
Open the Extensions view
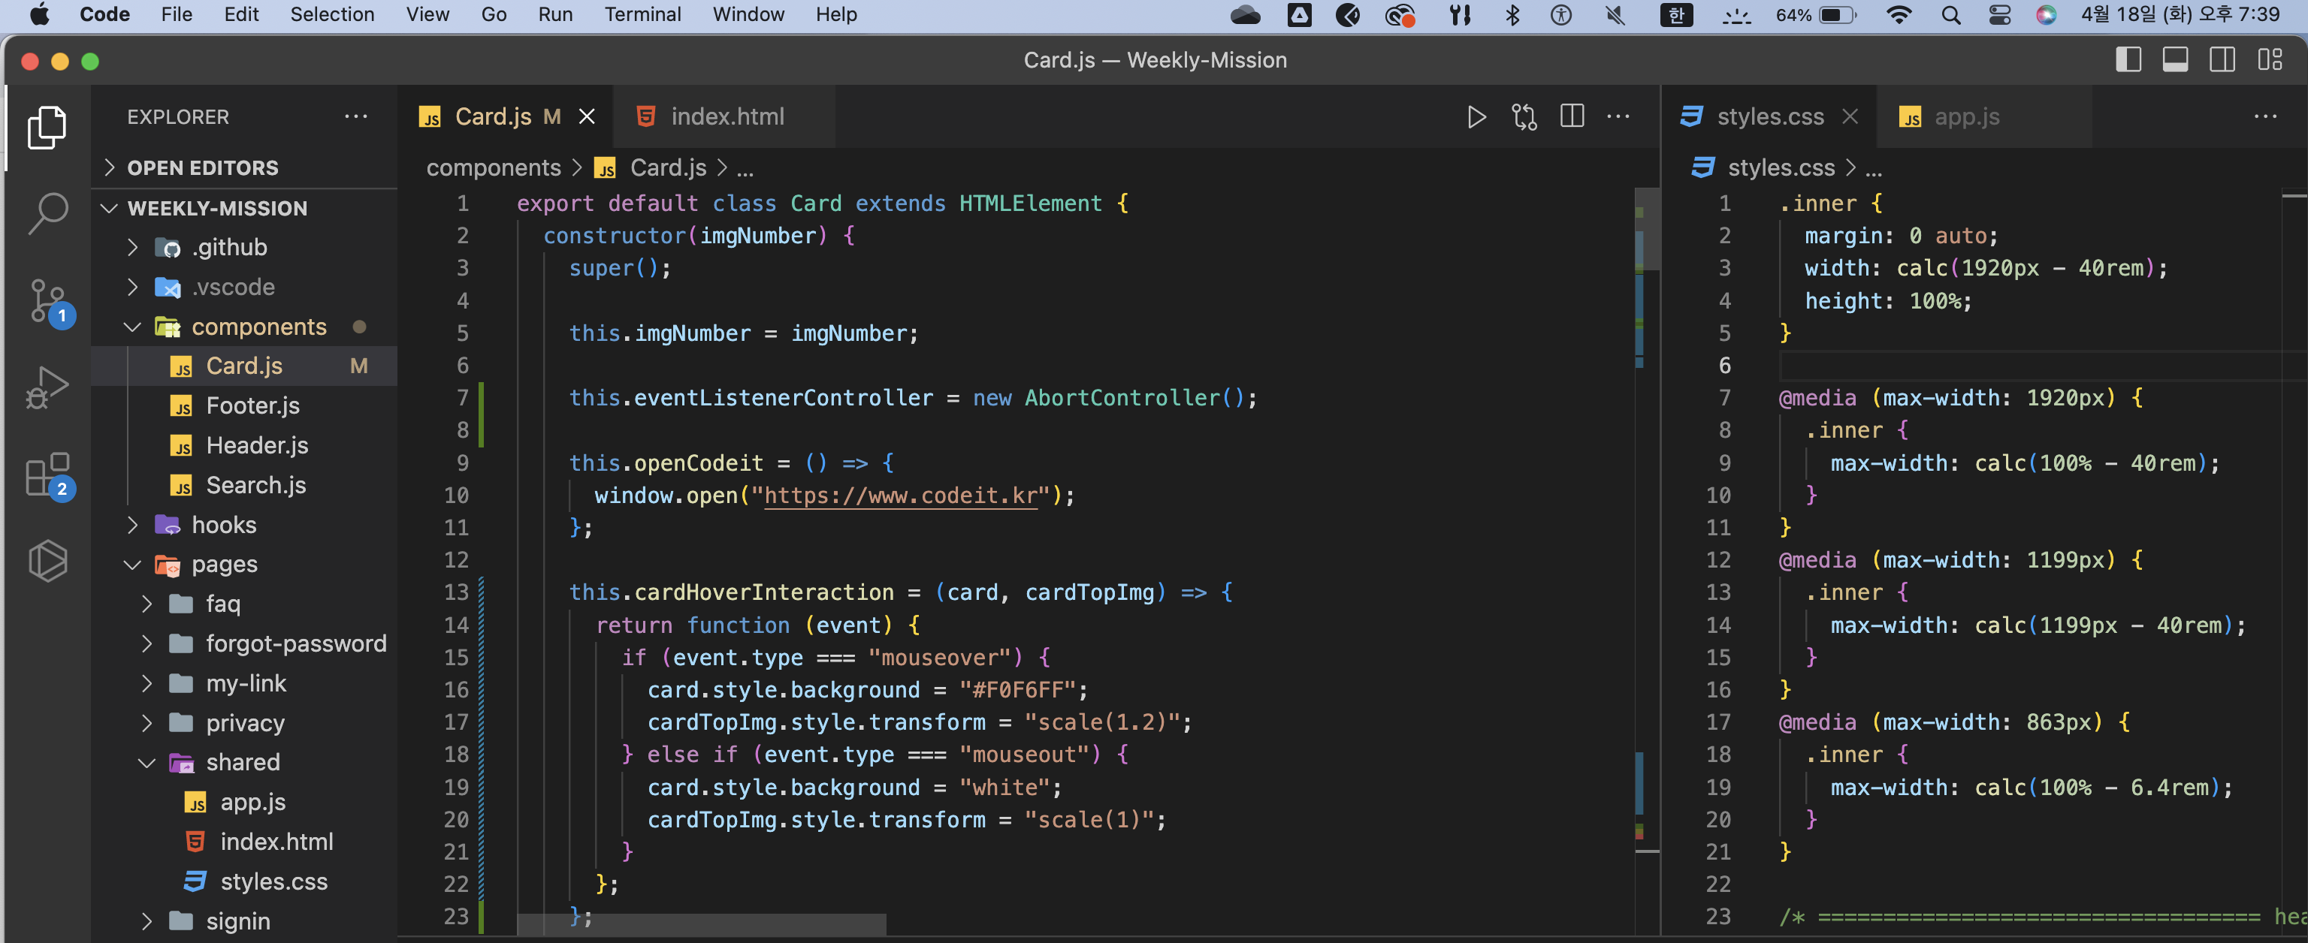pos(47,474)
